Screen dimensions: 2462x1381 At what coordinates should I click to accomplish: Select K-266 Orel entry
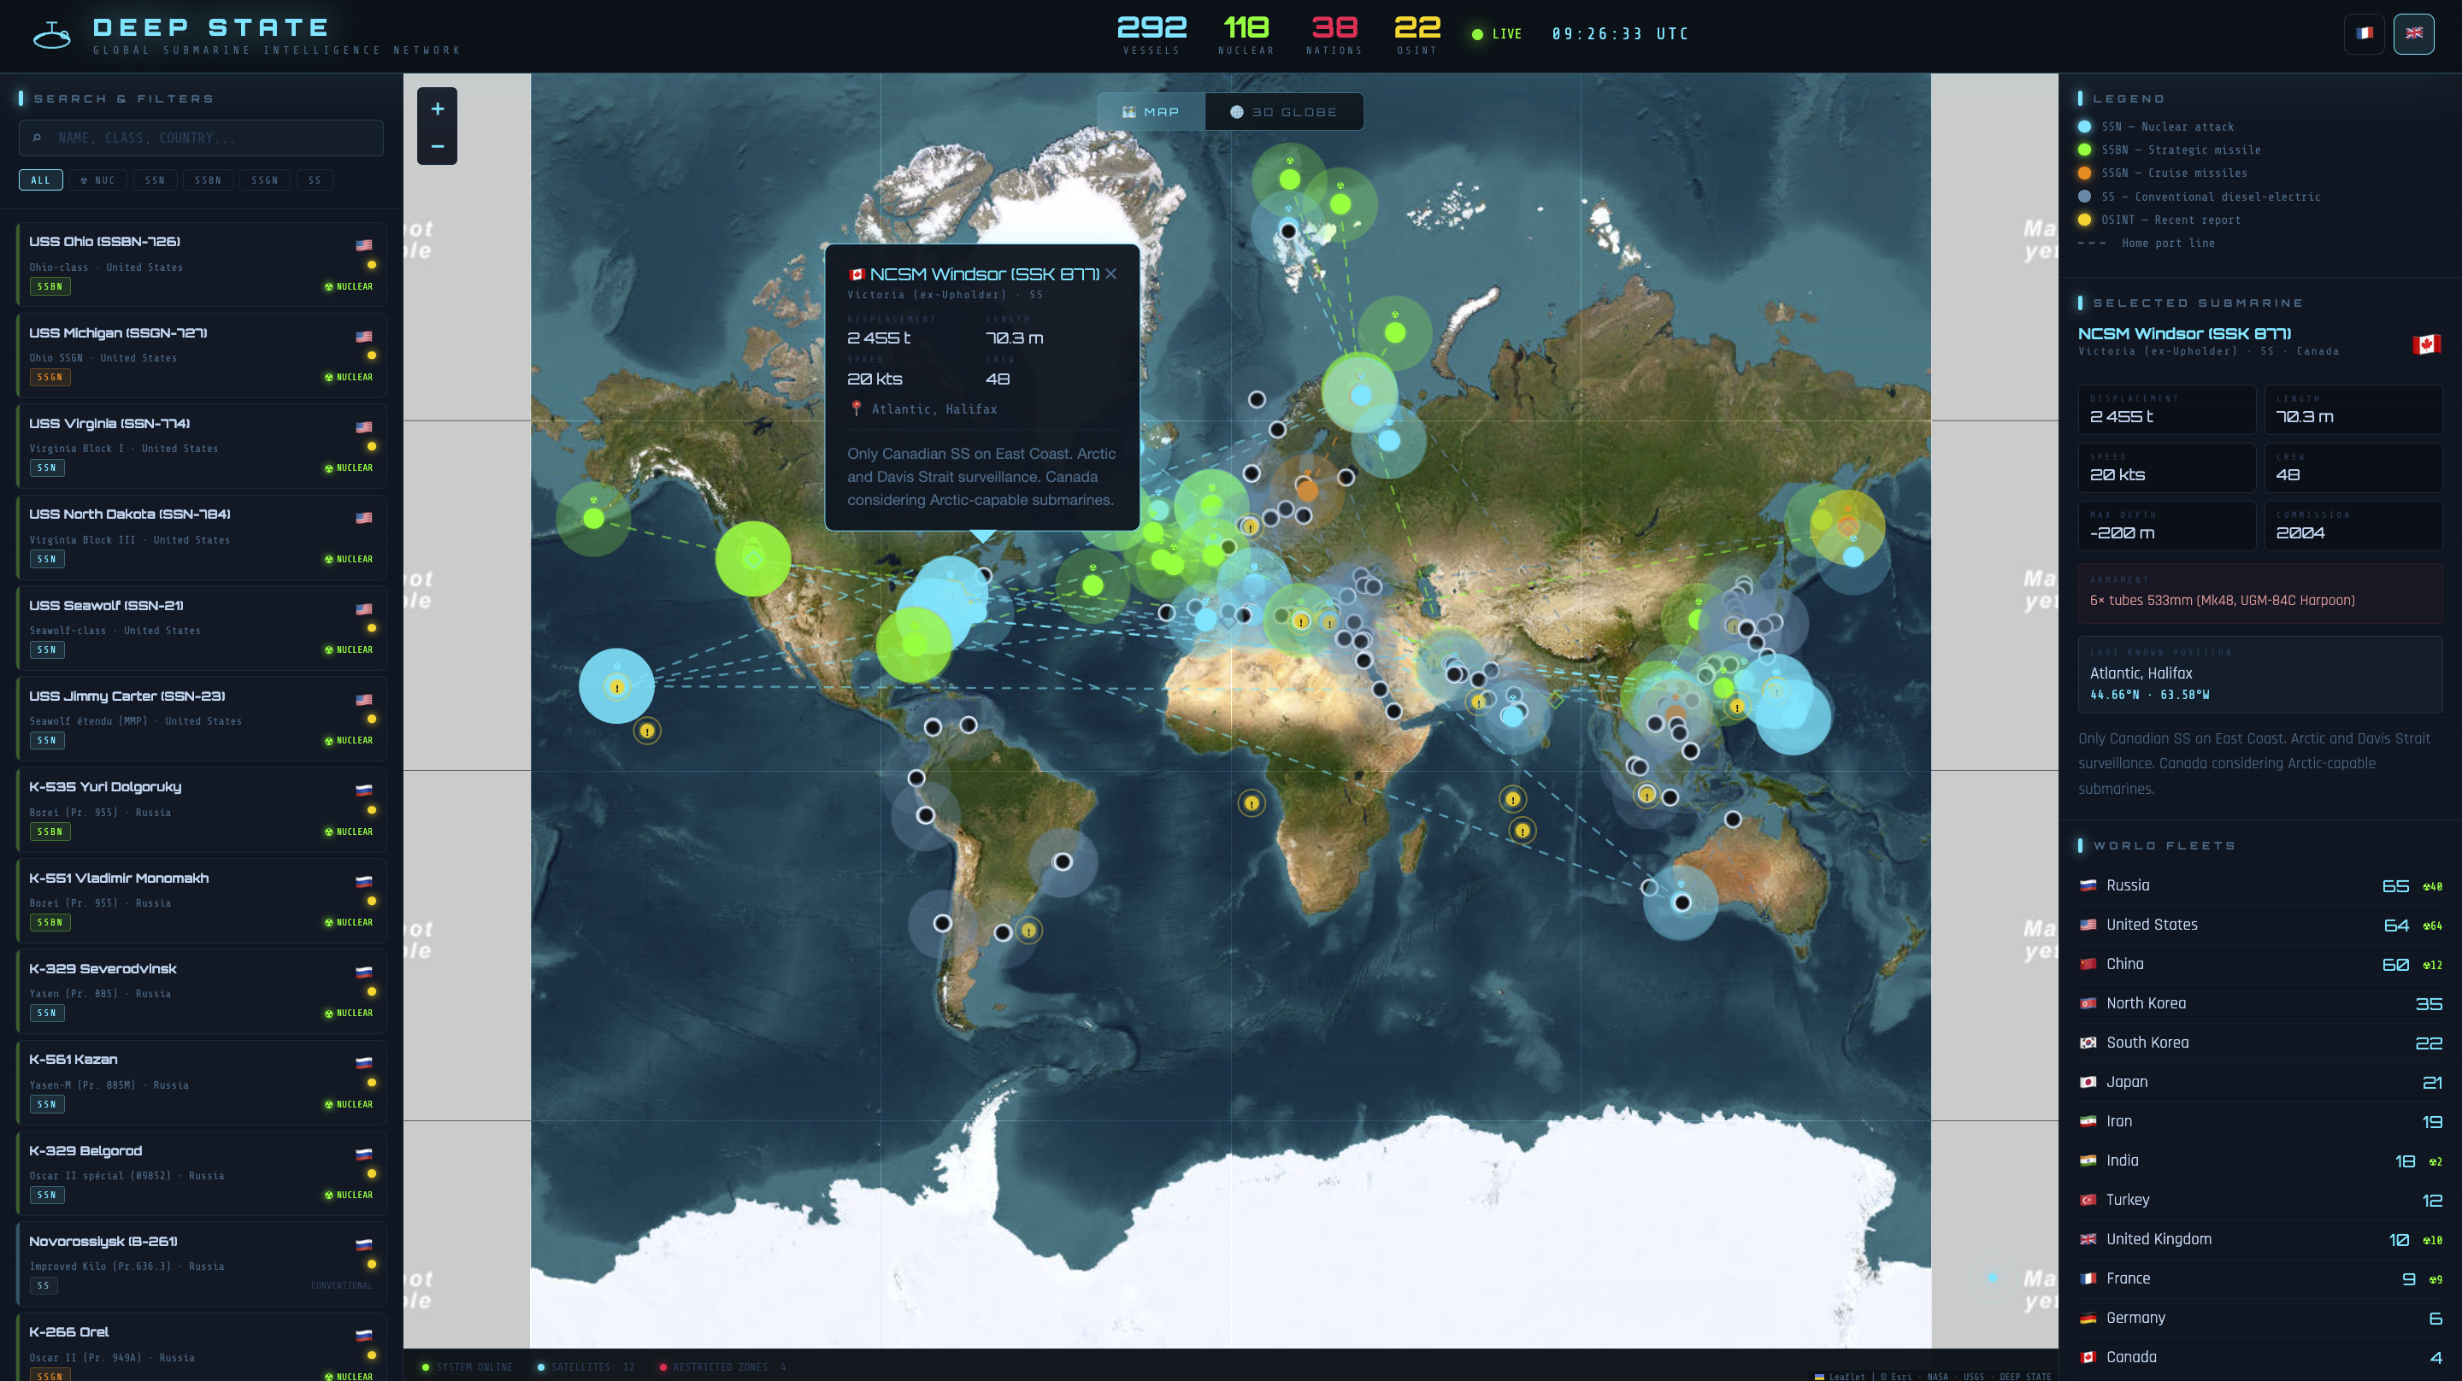[202, 1348]
